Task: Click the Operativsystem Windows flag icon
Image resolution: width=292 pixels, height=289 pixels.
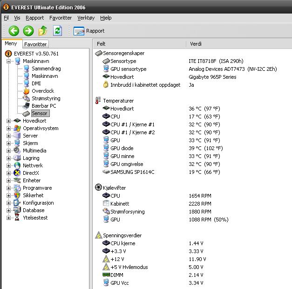Action: 17,128
